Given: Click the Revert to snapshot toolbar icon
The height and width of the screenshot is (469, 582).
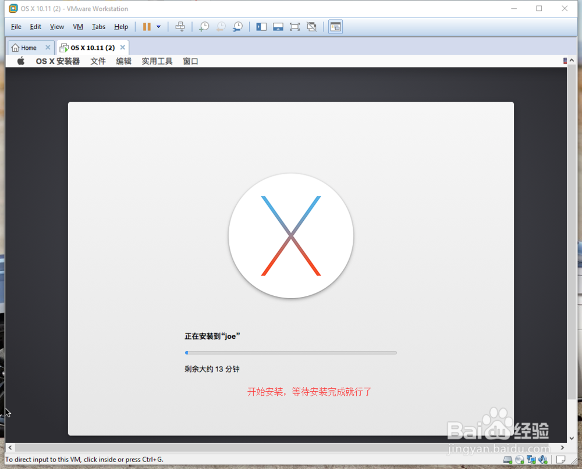Looking at the screenshot, I should (x=221, y=27).
